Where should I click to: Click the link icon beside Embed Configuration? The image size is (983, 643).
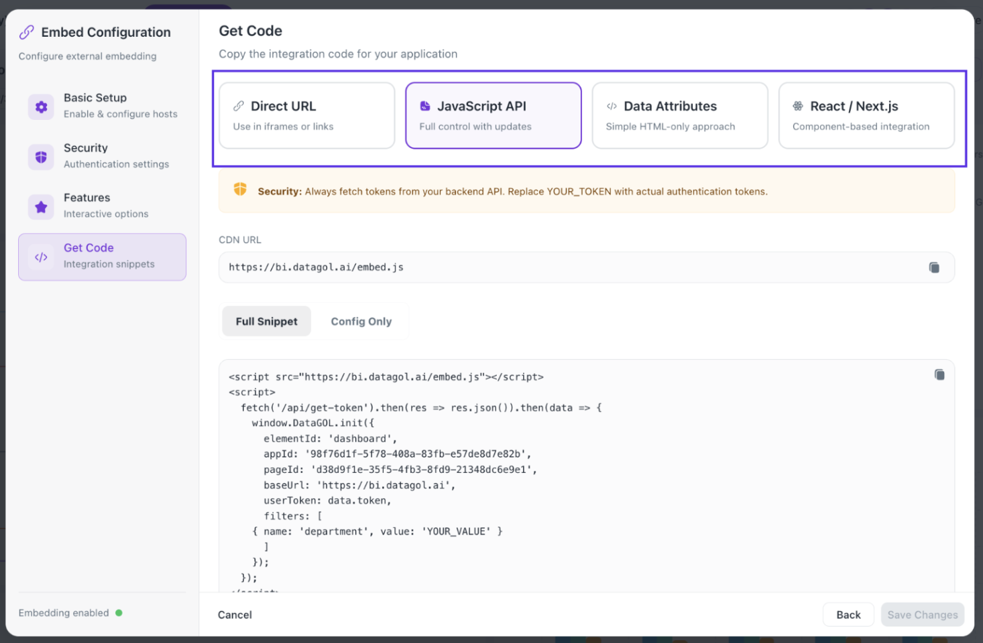(x=27, y=32)
